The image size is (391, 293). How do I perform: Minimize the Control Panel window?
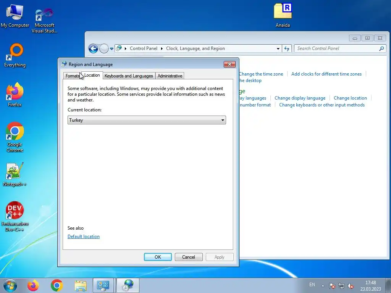(355, 38)
